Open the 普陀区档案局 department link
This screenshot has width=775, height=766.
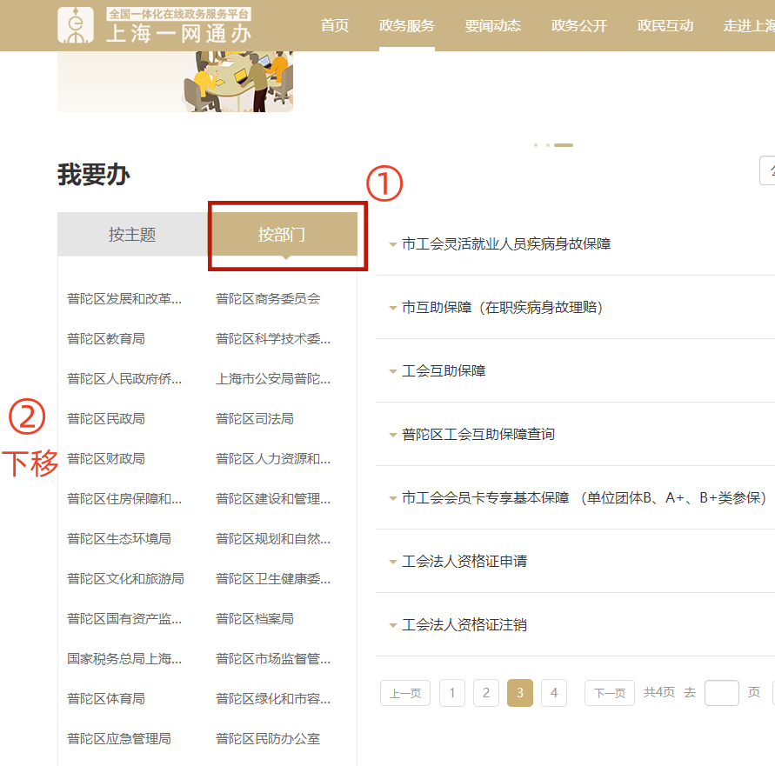[255, 619]
